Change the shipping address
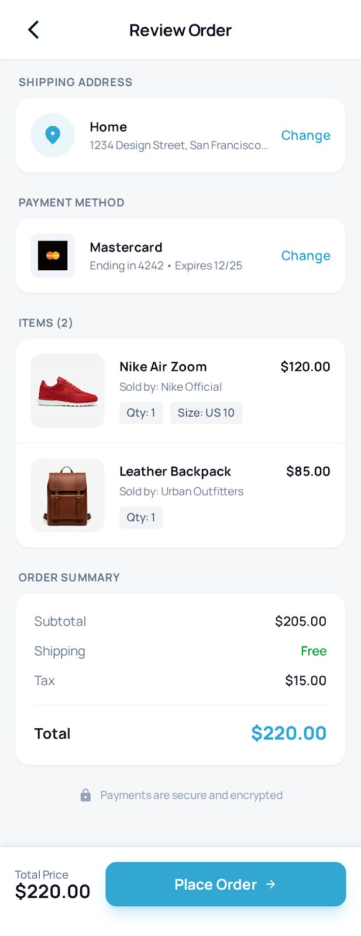The width and height of the screenshot is (361, 936). pyautogui.click(x=305, y=135)
